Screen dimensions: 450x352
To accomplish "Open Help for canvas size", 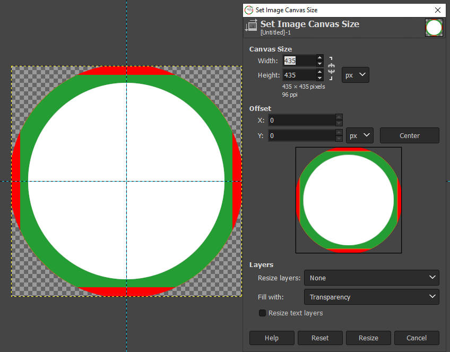I will coord(272,338).
